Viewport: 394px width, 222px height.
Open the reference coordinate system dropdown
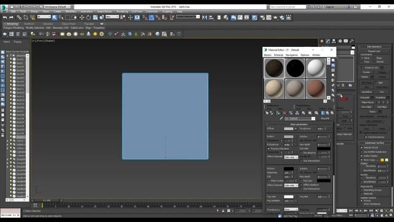tap(112, 17)
